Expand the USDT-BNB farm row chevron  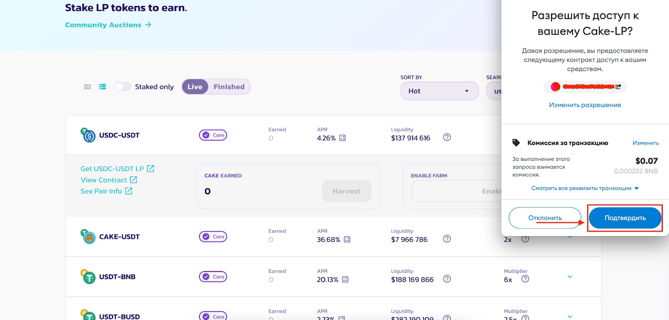tap(570, 277)
